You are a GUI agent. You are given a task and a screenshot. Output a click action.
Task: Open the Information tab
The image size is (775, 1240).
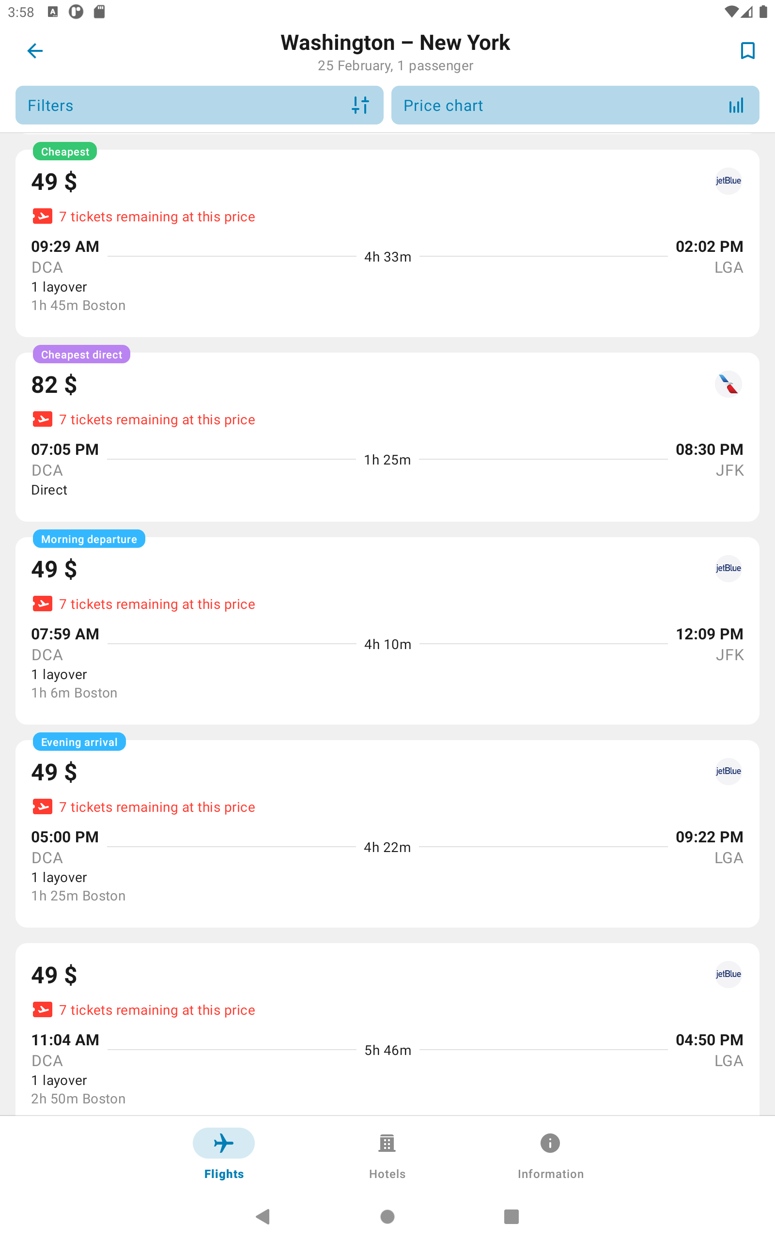click(550, 1154)
